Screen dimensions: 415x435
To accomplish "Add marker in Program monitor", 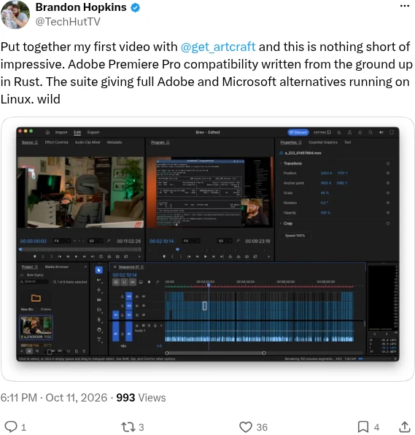I will [164, 256].
